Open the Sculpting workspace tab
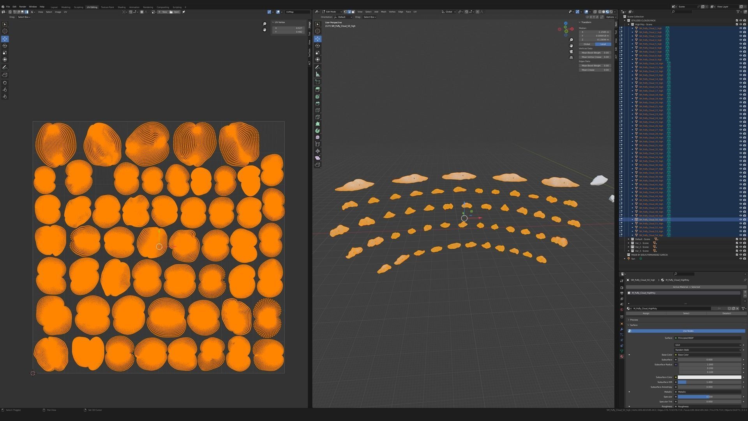 pos(78,7)
